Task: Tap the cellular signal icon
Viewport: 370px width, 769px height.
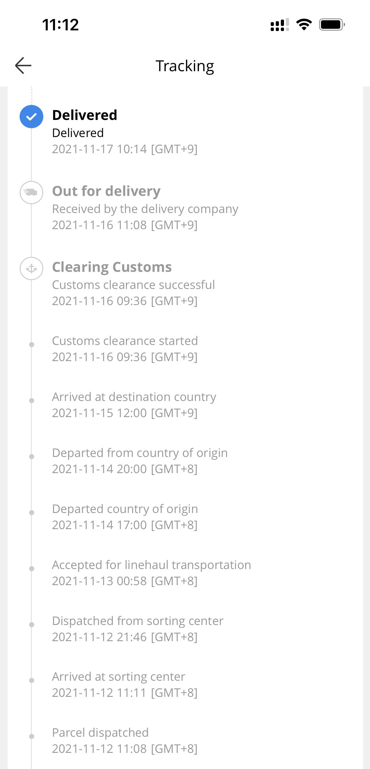Action: point(280,25)
